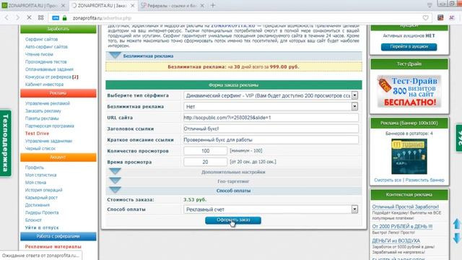The width and height of the screenshot is (462, 260).
Task: Open Заказать рекламу link
Action: [43, 110]
